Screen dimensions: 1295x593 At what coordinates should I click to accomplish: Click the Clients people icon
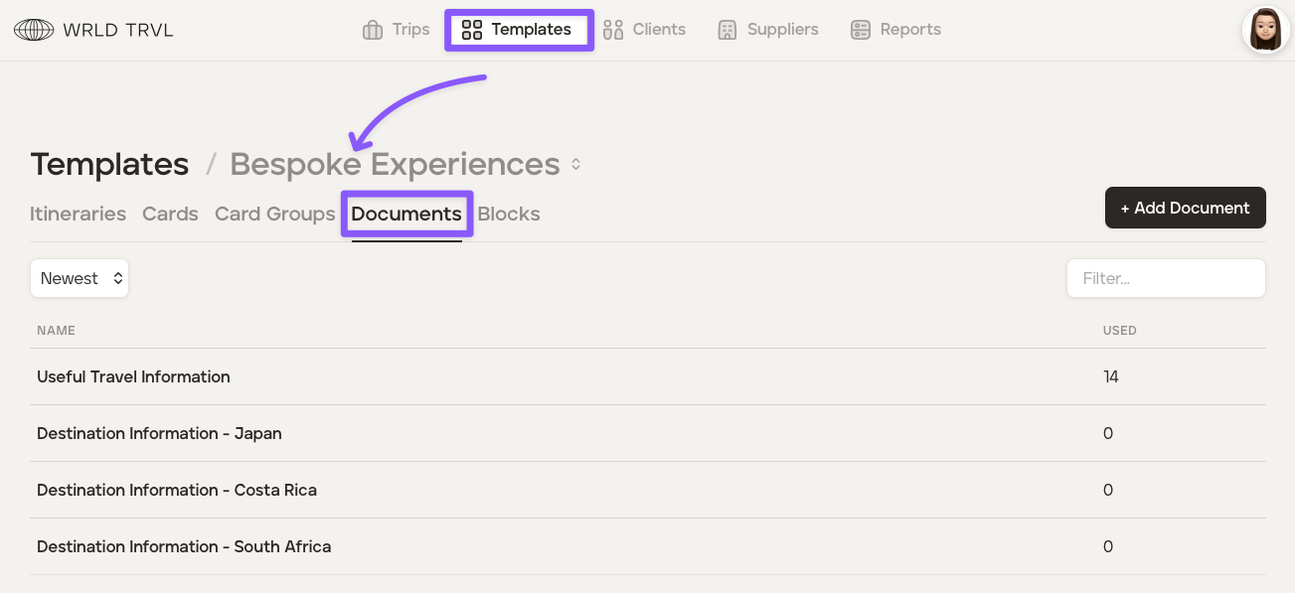click(x=613, y=30)
